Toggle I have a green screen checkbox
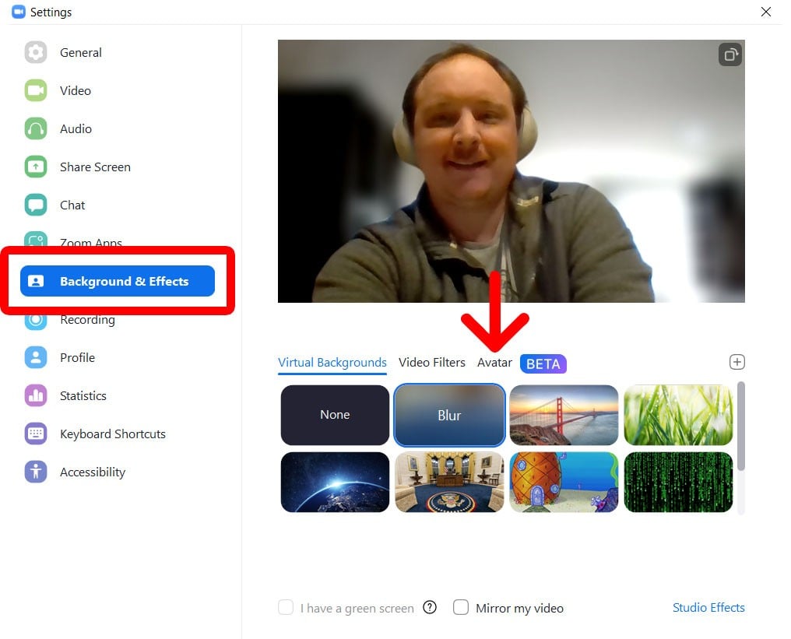Image resolution: width=791 pixels, height=639 pixels. [x=286, y=607]
